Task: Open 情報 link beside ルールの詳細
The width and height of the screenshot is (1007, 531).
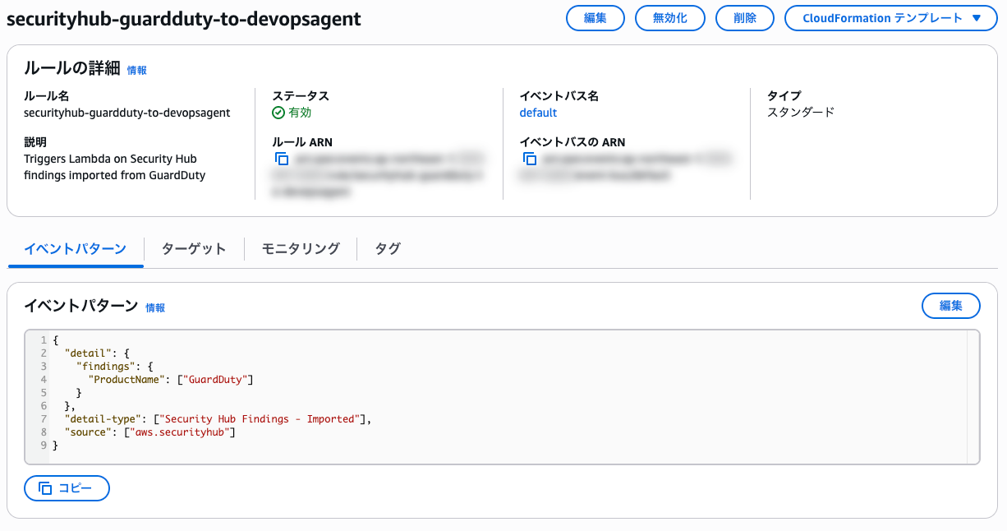Action: tap(137, 71)
